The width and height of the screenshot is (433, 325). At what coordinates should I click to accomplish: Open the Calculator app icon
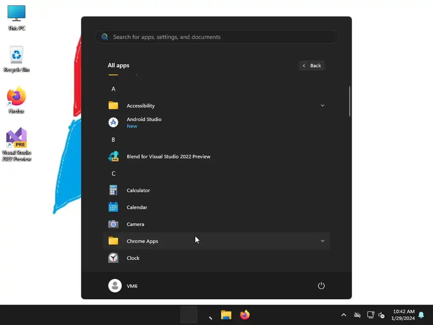pos(113,190)
